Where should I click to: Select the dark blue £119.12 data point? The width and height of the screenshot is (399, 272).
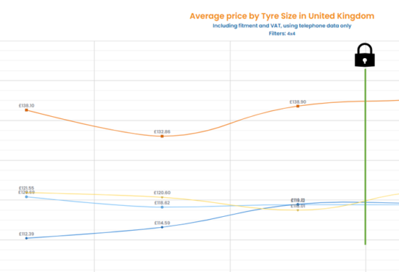click(297, 205)
